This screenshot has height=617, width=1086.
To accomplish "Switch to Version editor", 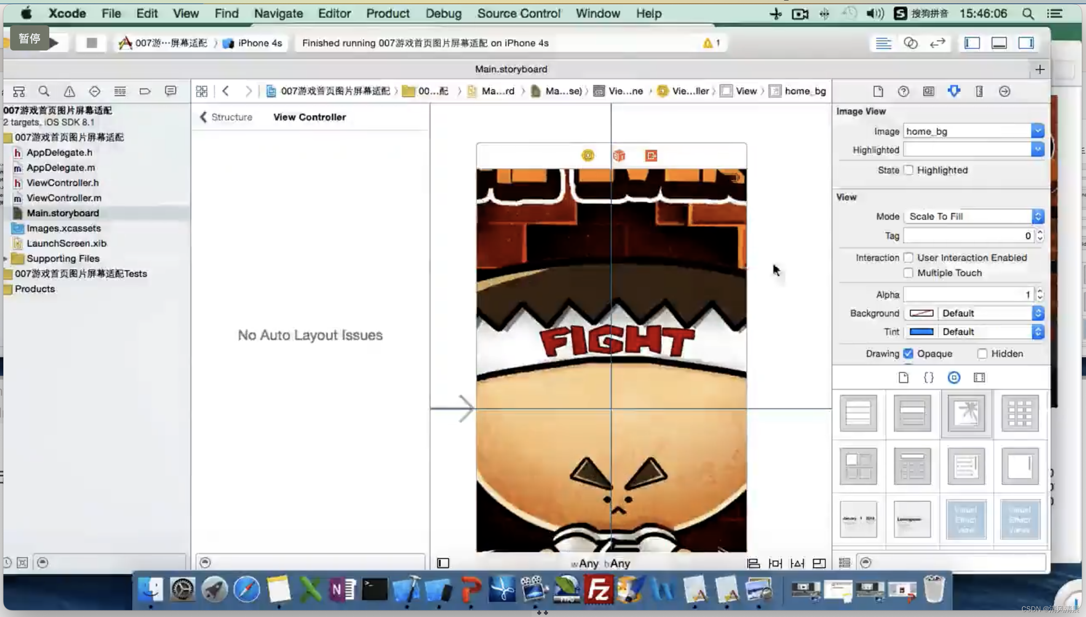I will pyautogui.click(x=938, y=43).
